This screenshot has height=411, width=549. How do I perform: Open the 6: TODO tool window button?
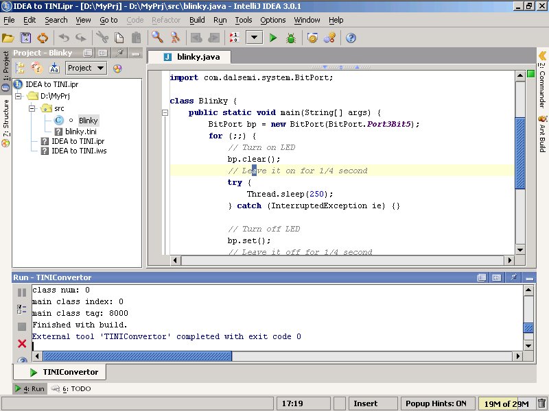pos(71,388)
